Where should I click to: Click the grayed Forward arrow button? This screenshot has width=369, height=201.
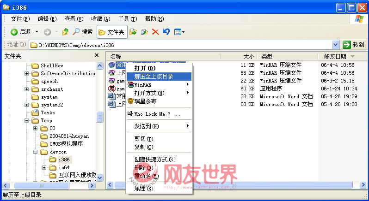tap(48, 32)
